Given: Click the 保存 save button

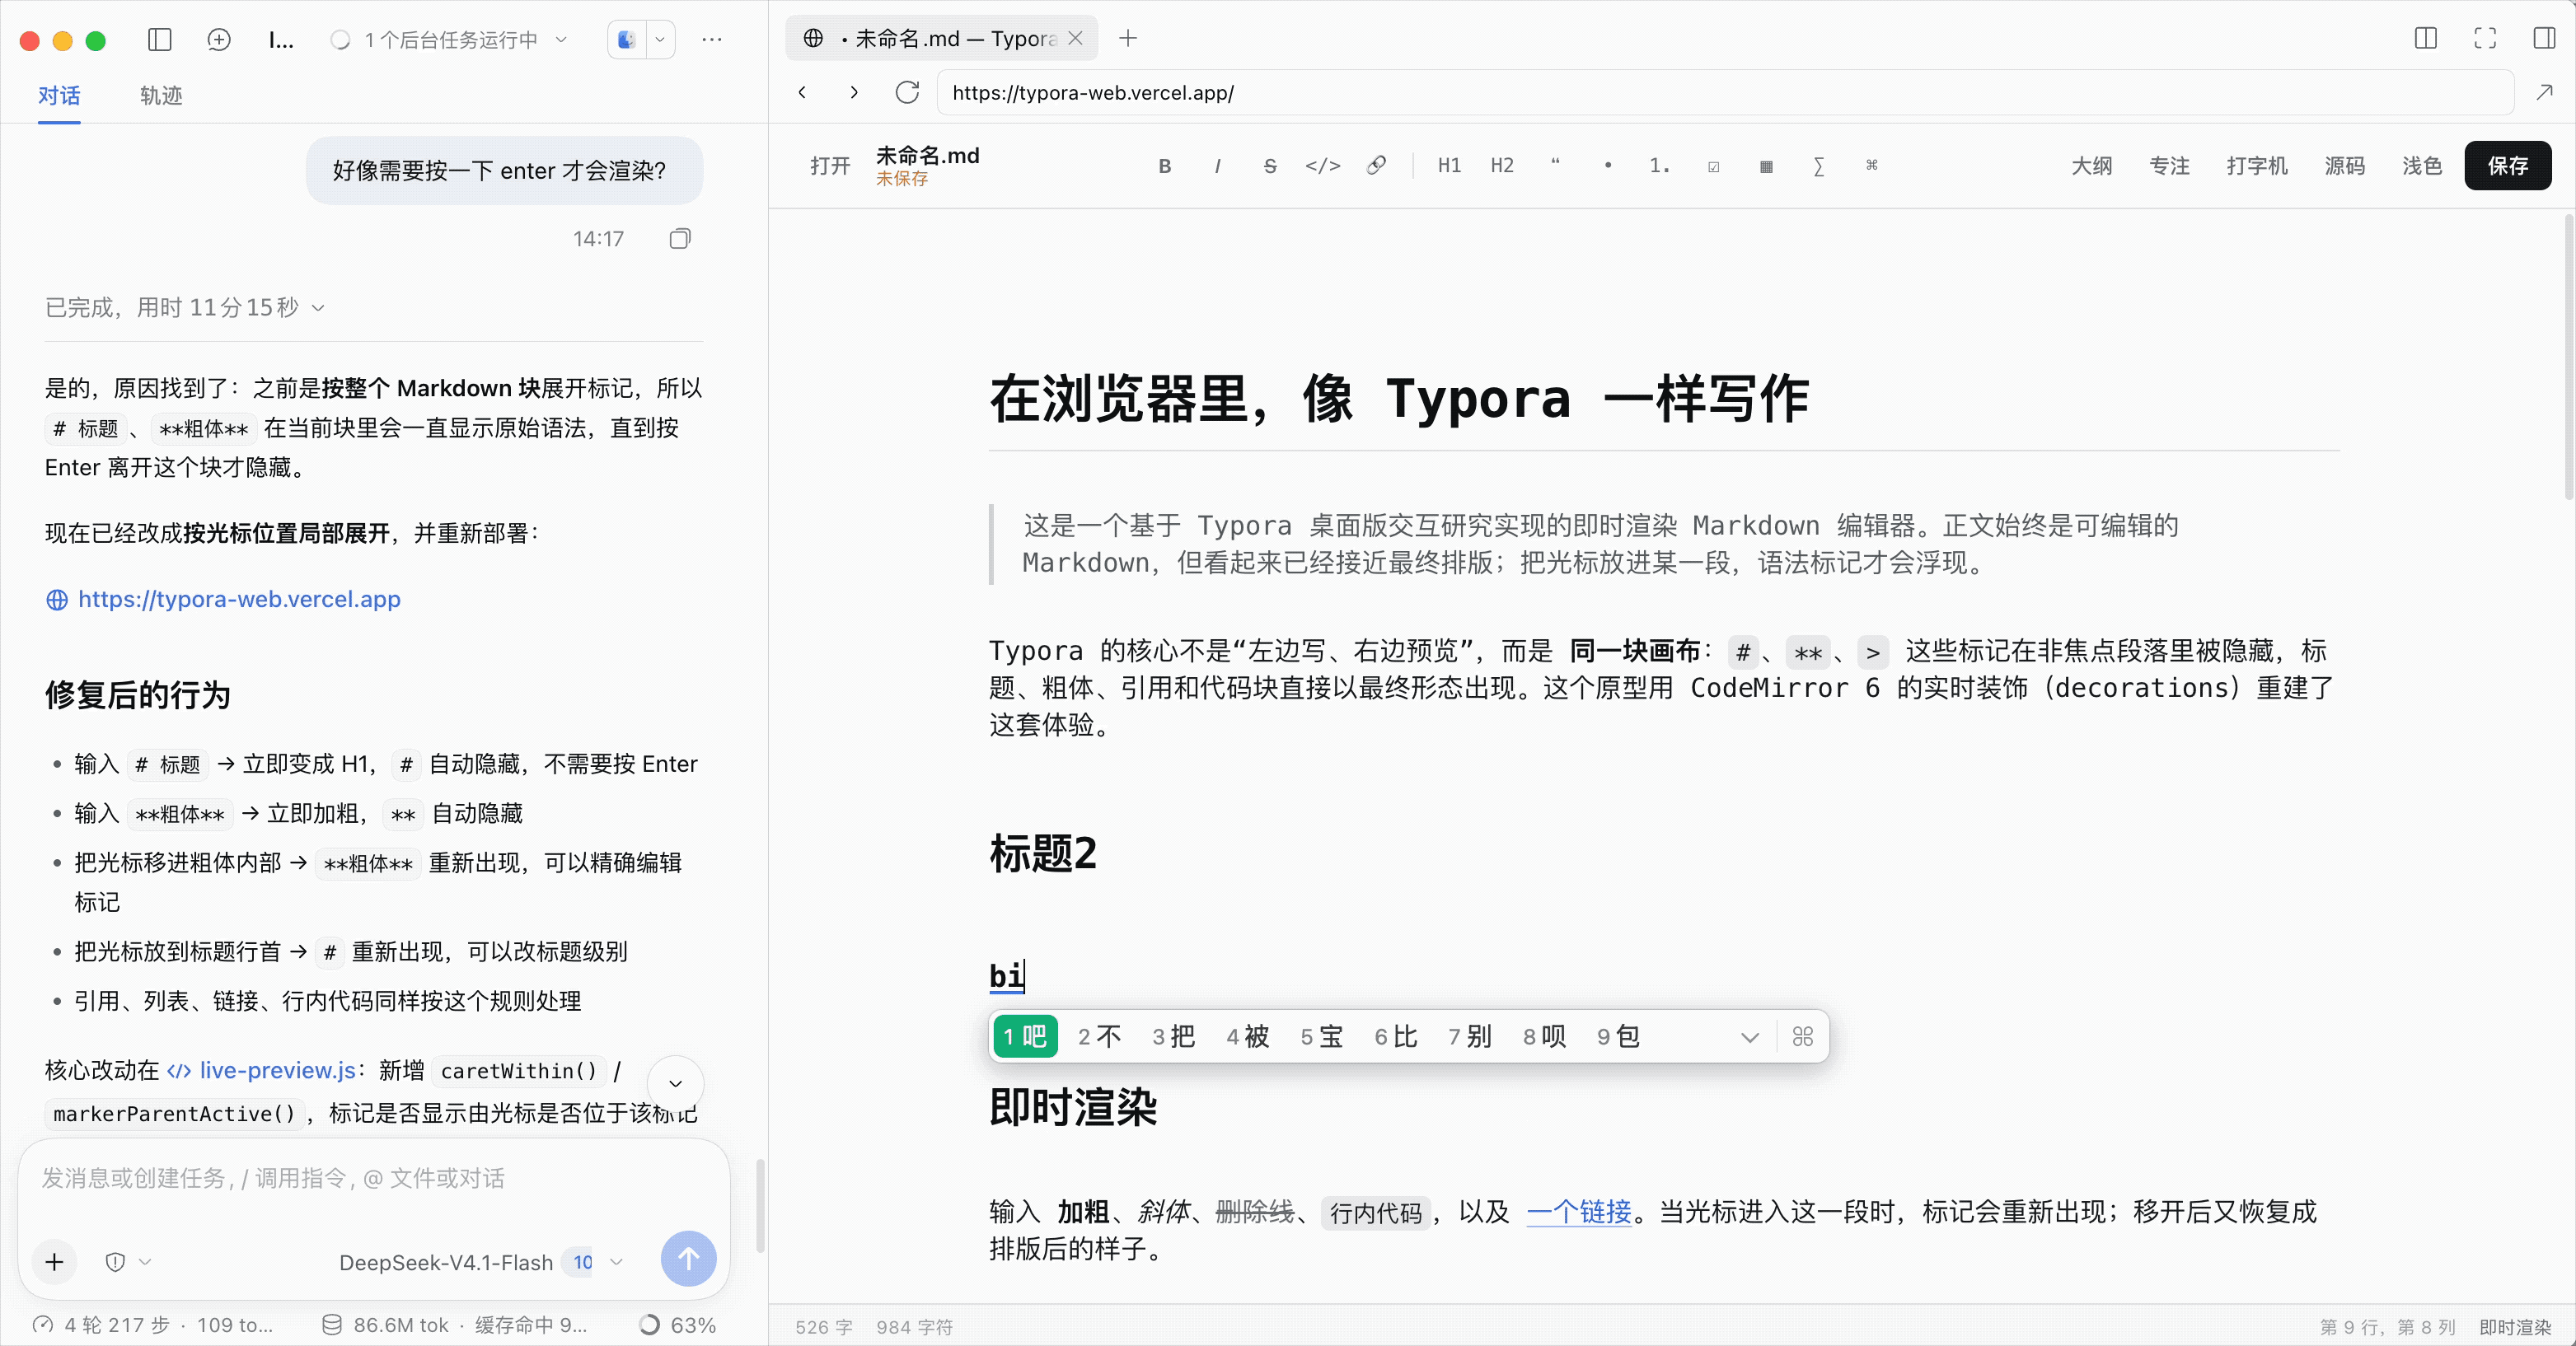Looking at the screenshot, I should (x=2507, y=166).
